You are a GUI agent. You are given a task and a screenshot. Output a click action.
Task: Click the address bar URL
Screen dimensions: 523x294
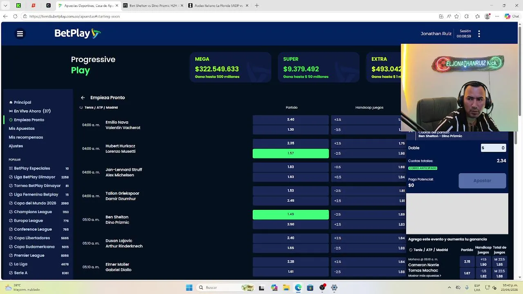74,16
